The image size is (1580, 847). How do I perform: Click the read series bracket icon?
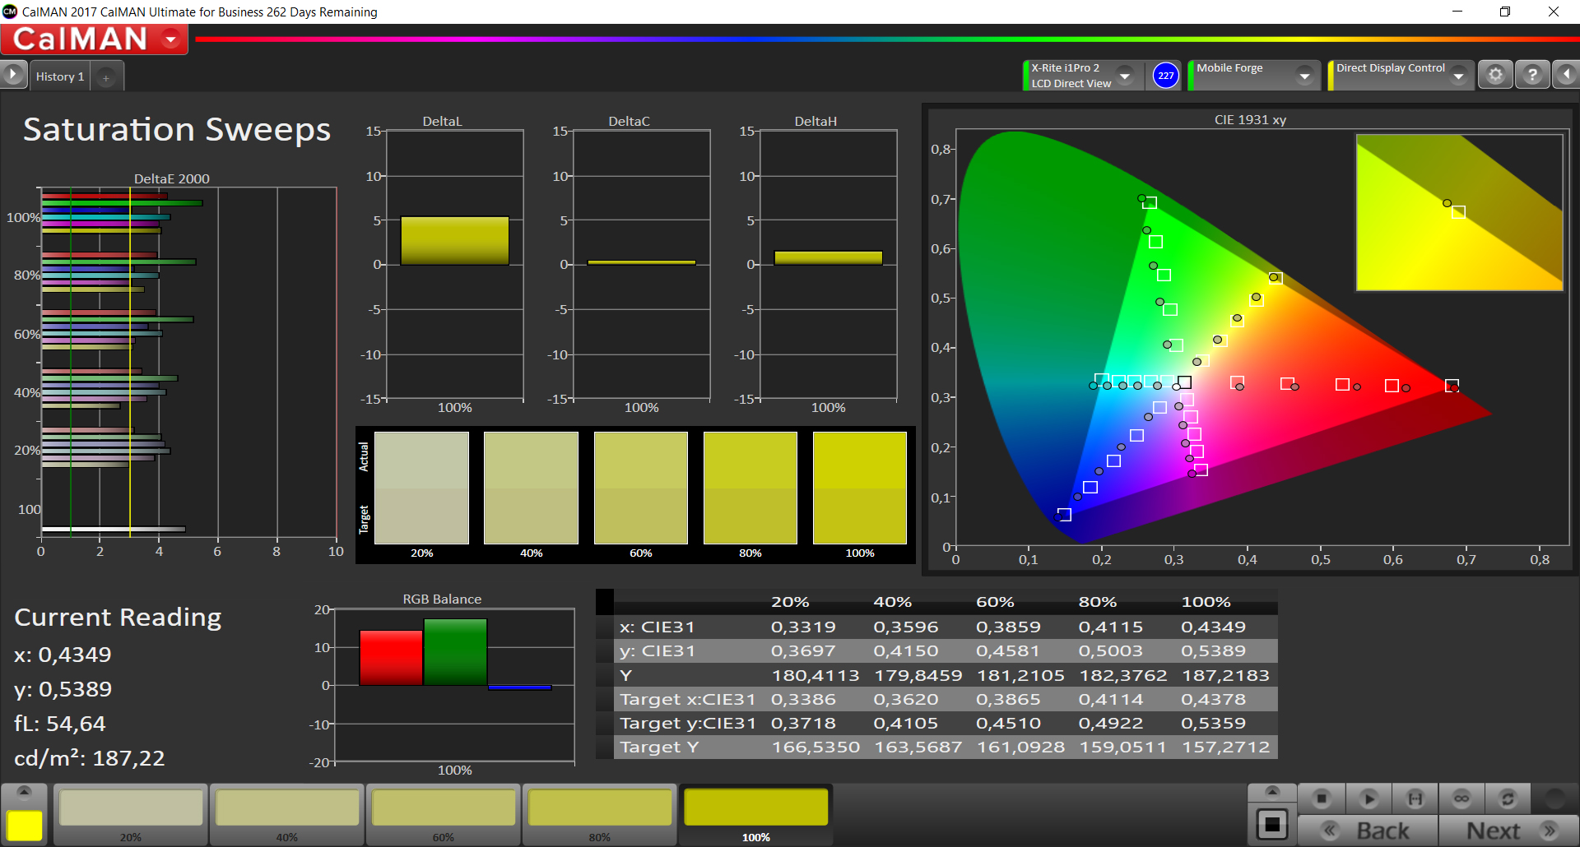click(x=1415, y=798)
